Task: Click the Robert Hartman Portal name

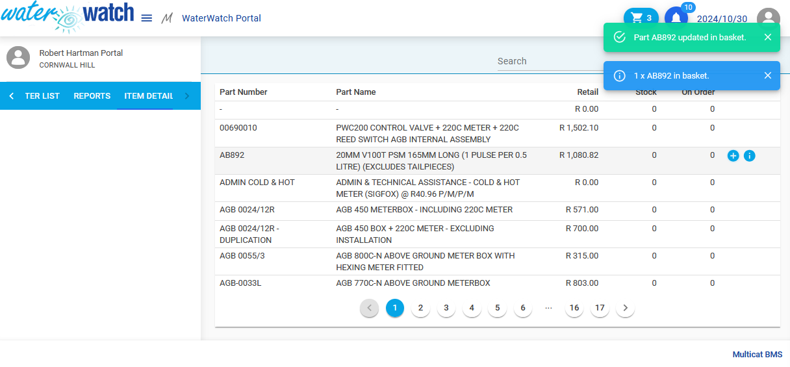Action: coord(81,53)
